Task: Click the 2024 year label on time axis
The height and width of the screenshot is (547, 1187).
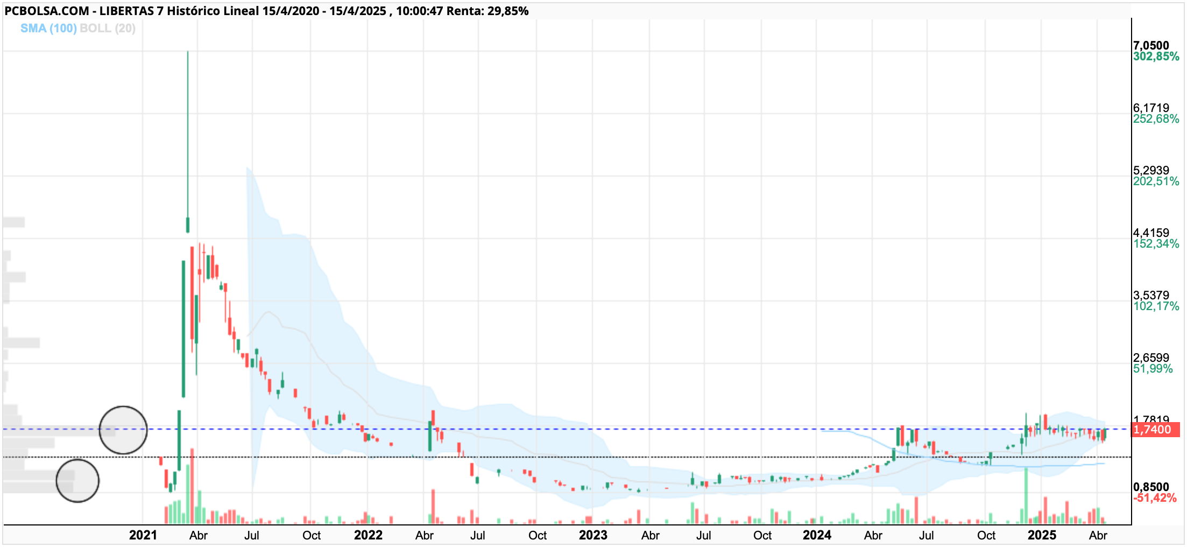Action: 817,535
